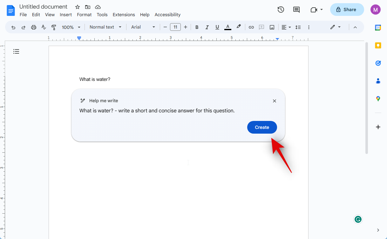Click the insert link icon

point(251,27)
